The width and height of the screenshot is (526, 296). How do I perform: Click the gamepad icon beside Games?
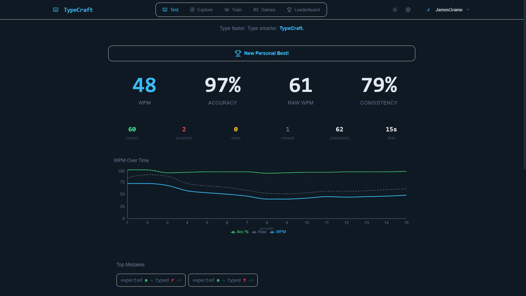coord(256,10)
